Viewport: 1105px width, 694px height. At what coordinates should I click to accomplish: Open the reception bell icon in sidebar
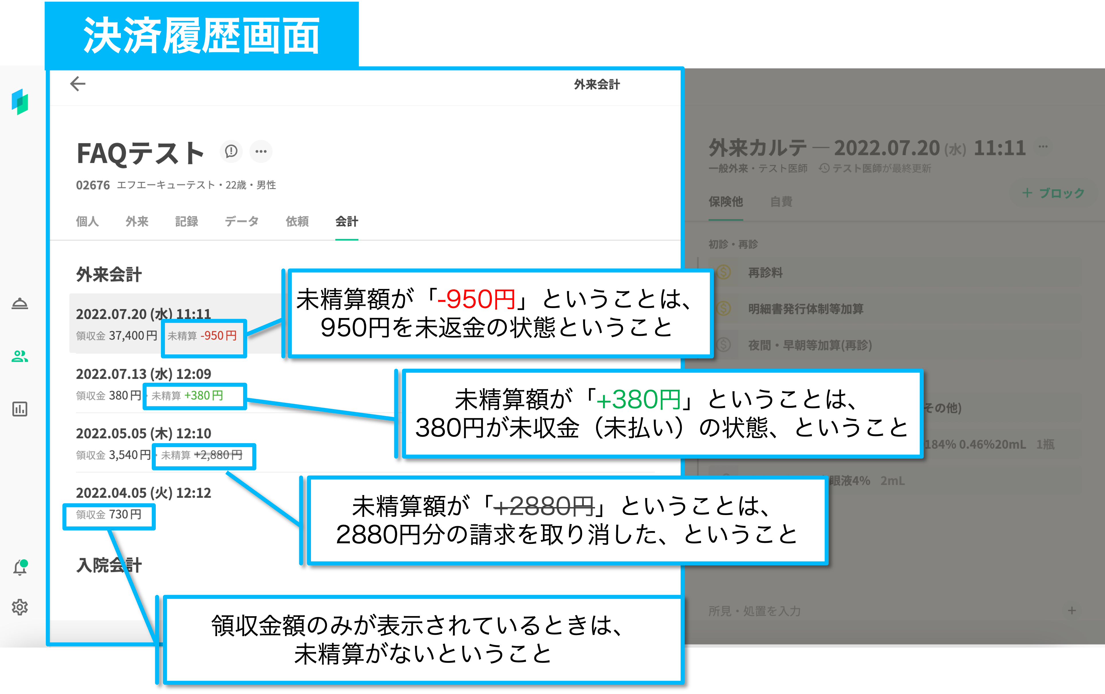pyautogui.click(x=20, y=304)
